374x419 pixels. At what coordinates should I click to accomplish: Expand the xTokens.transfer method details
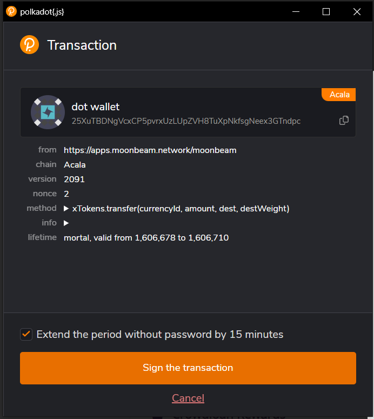pyautogui.click(x=66, y=208)
